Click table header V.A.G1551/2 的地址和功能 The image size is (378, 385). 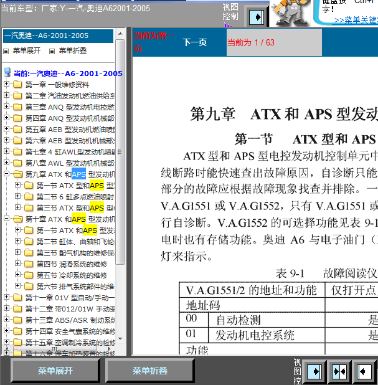coord(252,290)
